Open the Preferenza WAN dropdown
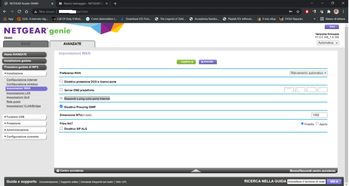Image resolution: width=349 pixels, height=186 pixels. (308, 73)
